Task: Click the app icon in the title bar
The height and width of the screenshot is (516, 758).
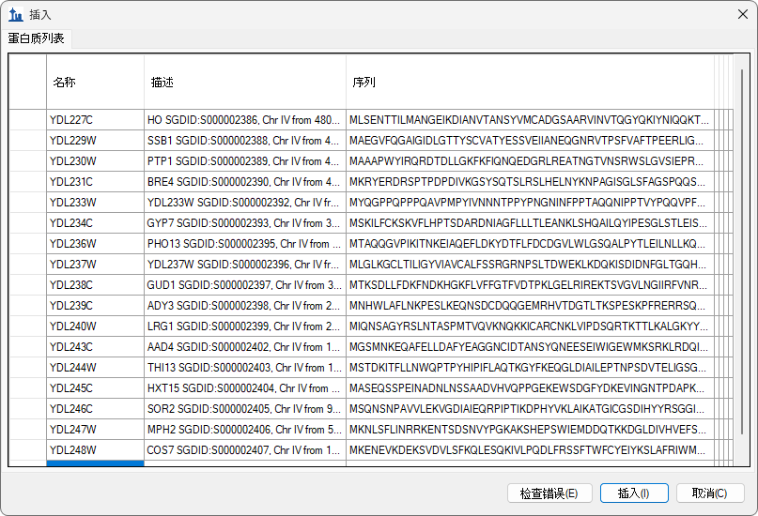Action: click(x=15, y=15)
